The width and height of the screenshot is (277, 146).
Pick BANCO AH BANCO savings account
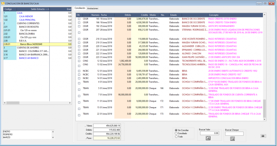[x=29, y=58]
